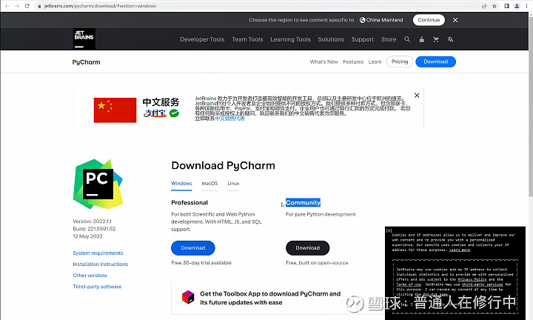Click the Toolbox App cube icon

coord(188,297)
